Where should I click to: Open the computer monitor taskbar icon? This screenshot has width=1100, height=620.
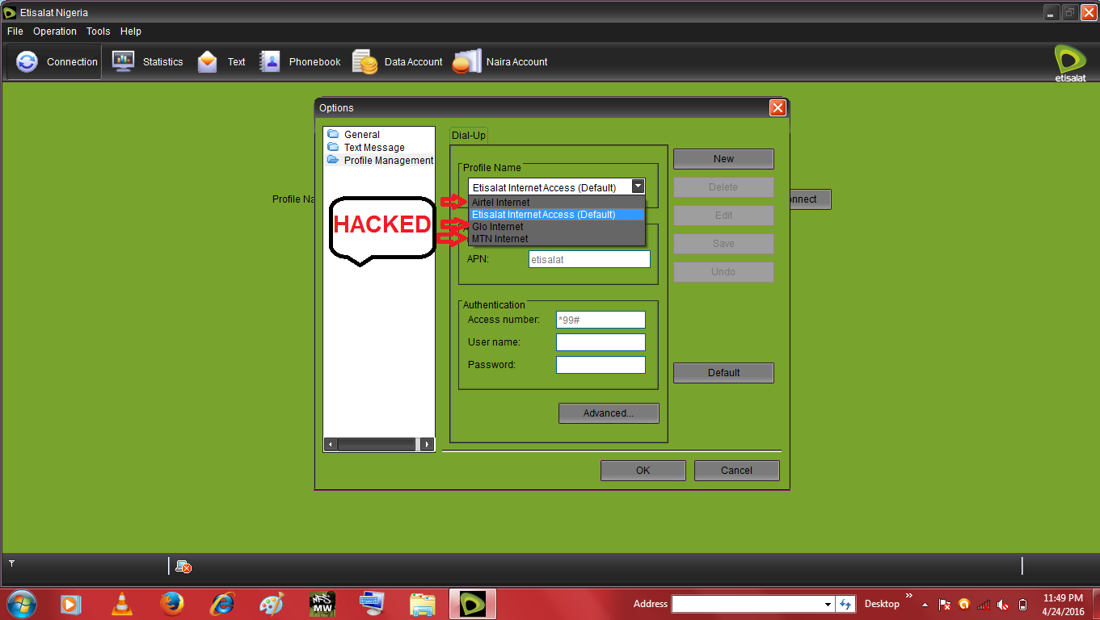(x=373, y=604)
